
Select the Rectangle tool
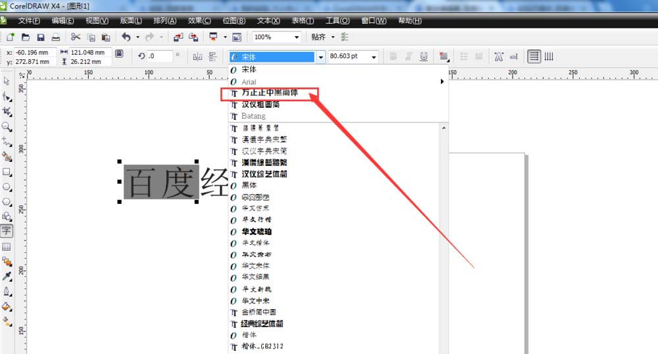pyautogui.click(x=7, y=172)
